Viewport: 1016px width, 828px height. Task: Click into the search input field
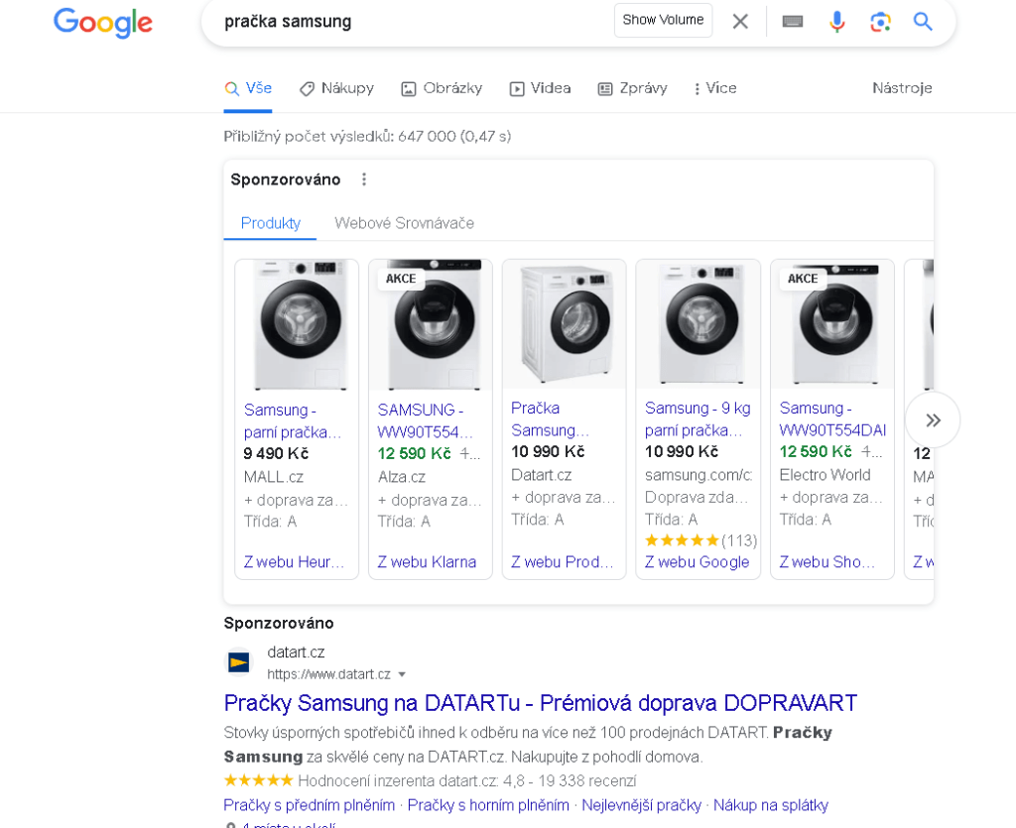407,22
